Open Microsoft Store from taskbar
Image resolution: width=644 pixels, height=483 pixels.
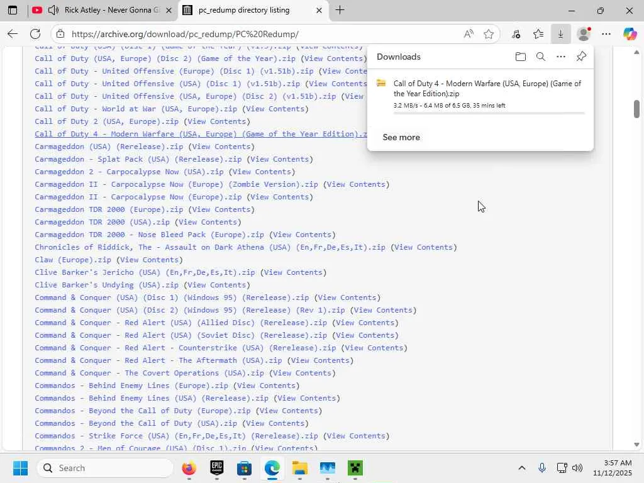pos(245,468)
